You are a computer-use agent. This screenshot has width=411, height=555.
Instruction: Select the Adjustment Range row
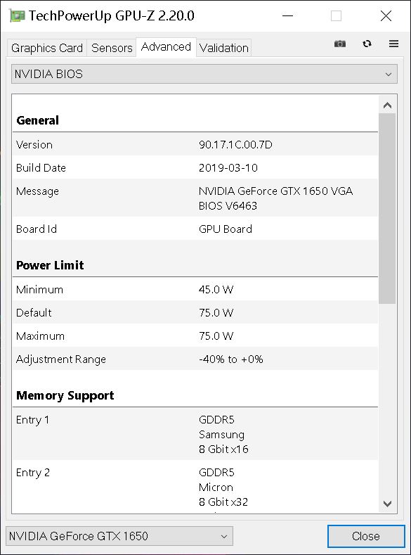click(195, 359)
